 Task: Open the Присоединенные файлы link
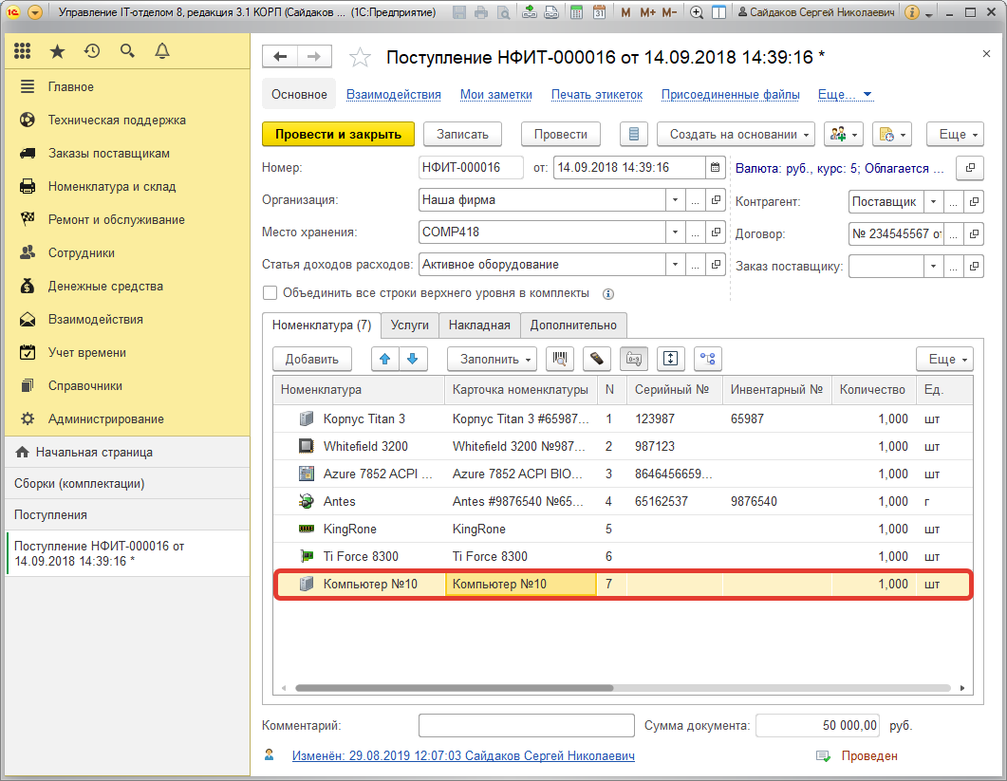tap(730, 94)
